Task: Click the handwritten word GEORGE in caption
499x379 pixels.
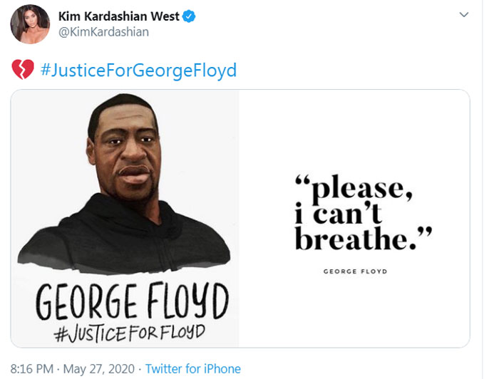Action: point(86,301)
